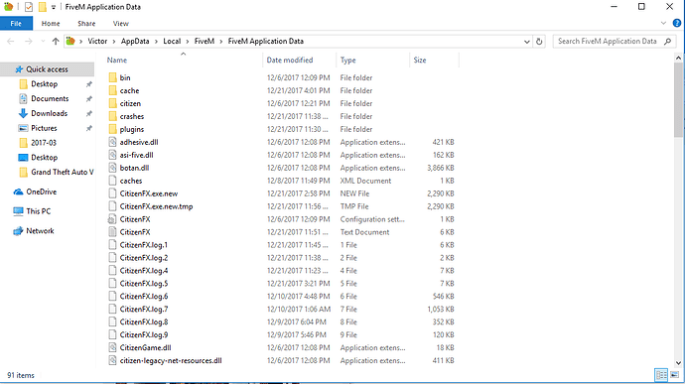Open Grand Theft Auto V in navigation pane
The height and width of the screenshot is (384, 685).
point(62,172)
